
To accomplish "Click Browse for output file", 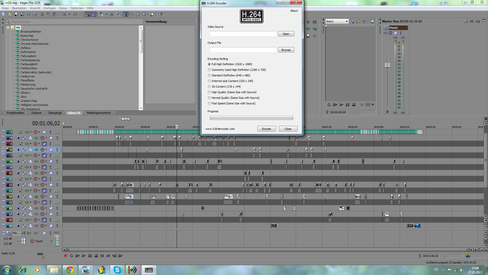I will pyautogui.click(x=286, y=50).
